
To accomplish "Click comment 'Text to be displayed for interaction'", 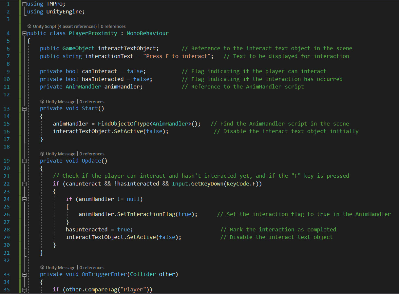I will click(291, 56).
